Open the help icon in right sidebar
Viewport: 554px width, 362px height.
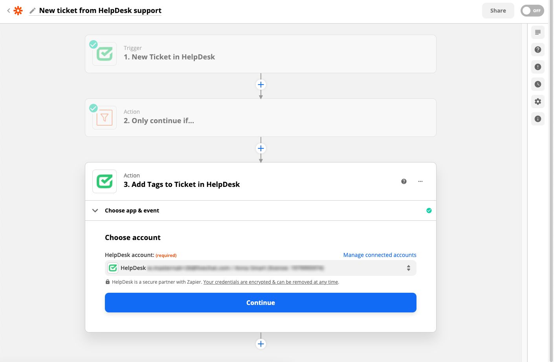tap(538, 50)
